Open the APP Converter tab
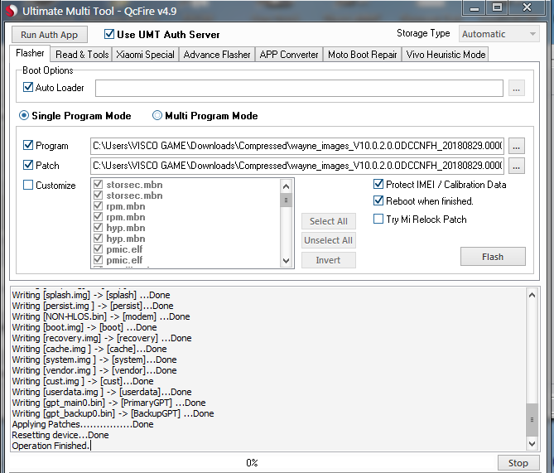This screenshot has height=473, width=554. pos(289,55)
